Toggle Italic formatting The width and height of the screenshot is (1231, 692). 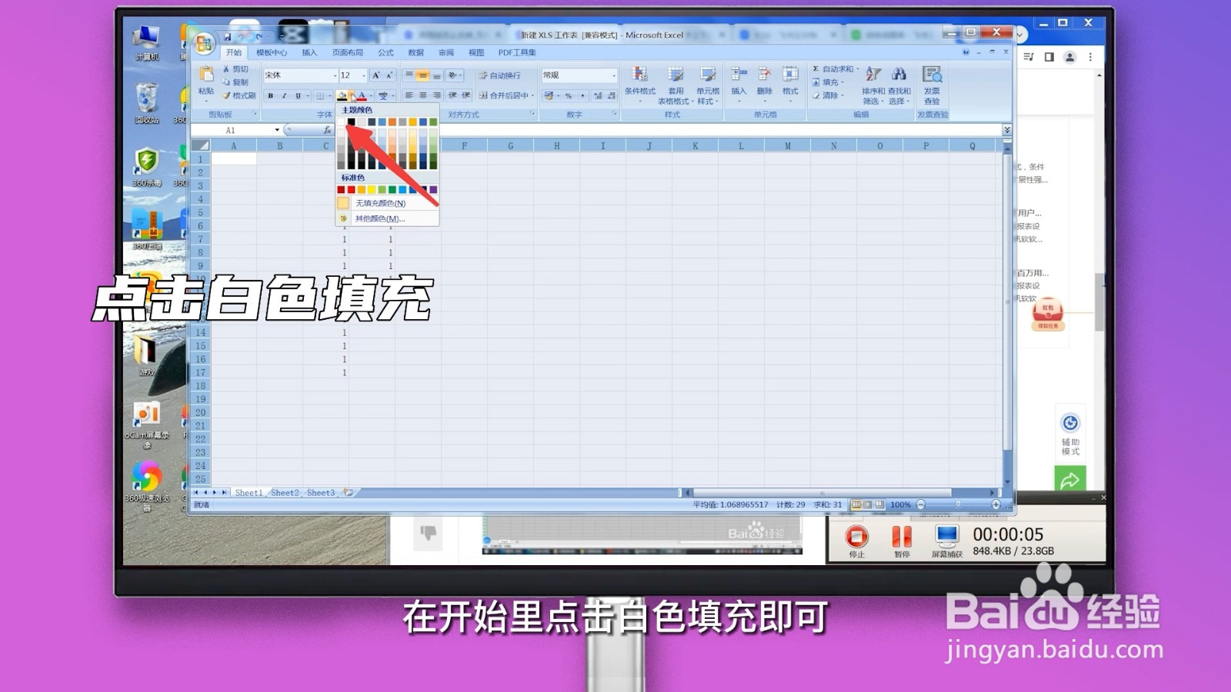tap(284, 96)
